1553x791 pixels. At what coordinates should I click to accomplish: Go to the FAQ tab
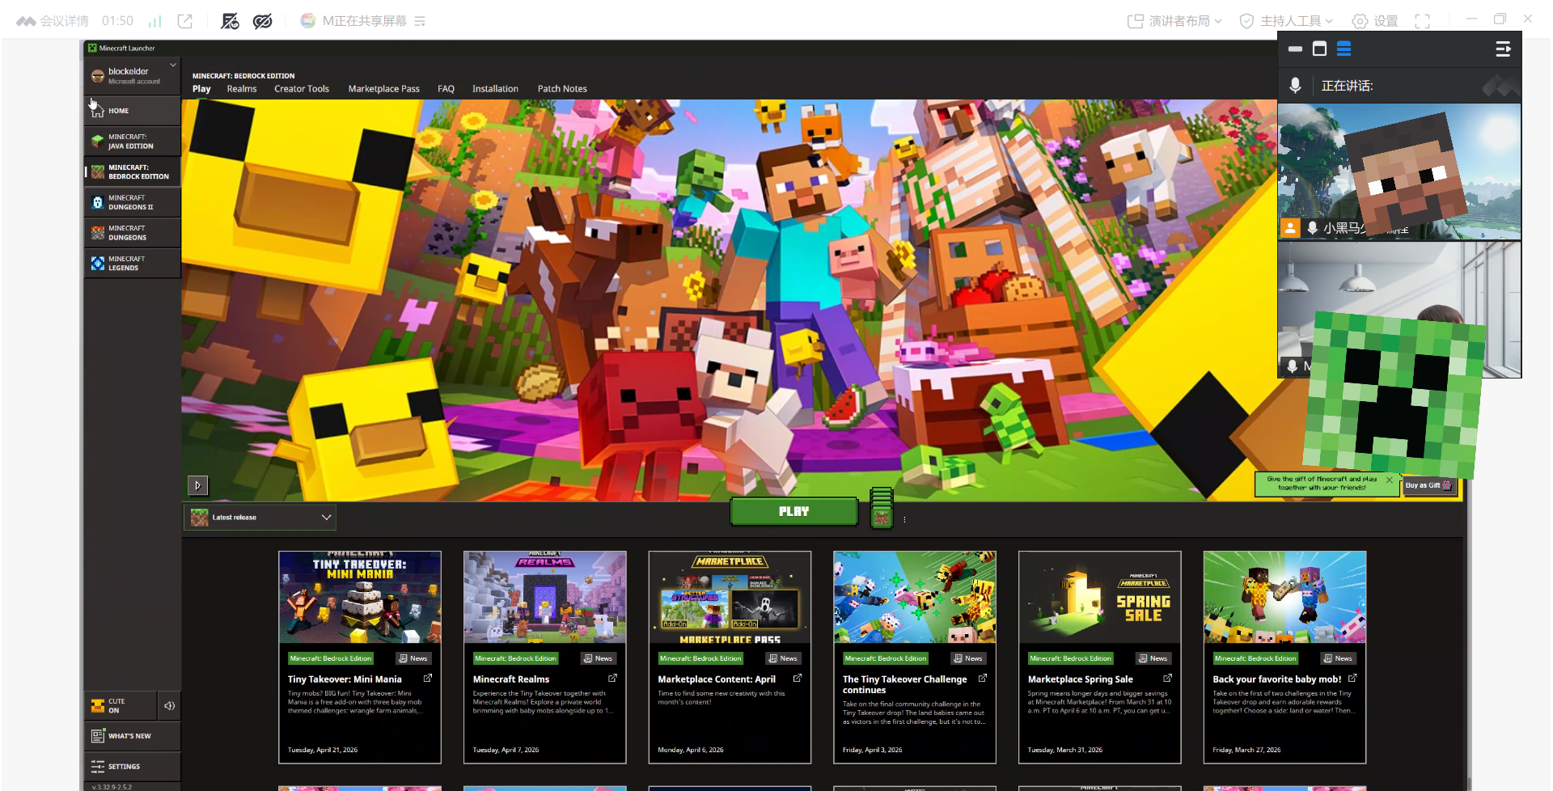[x=446, y=89]
